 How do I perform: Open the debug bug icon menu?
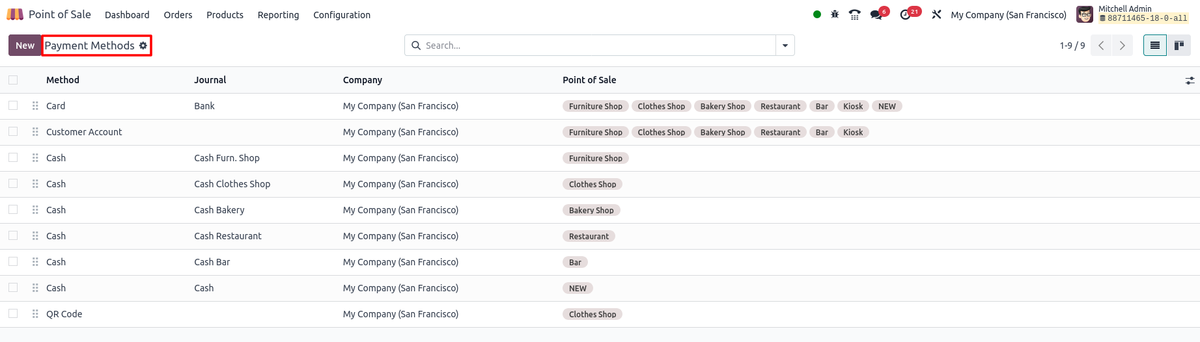835,14
